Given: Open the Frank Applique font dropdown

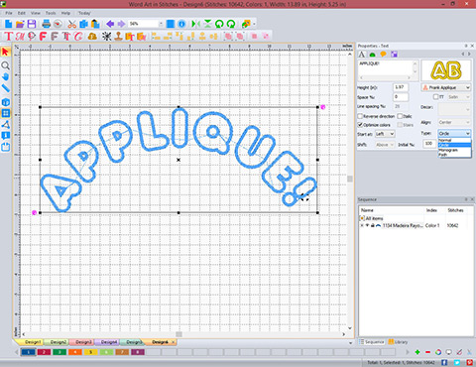Looking at the screenshot, I should pos(446,87).
